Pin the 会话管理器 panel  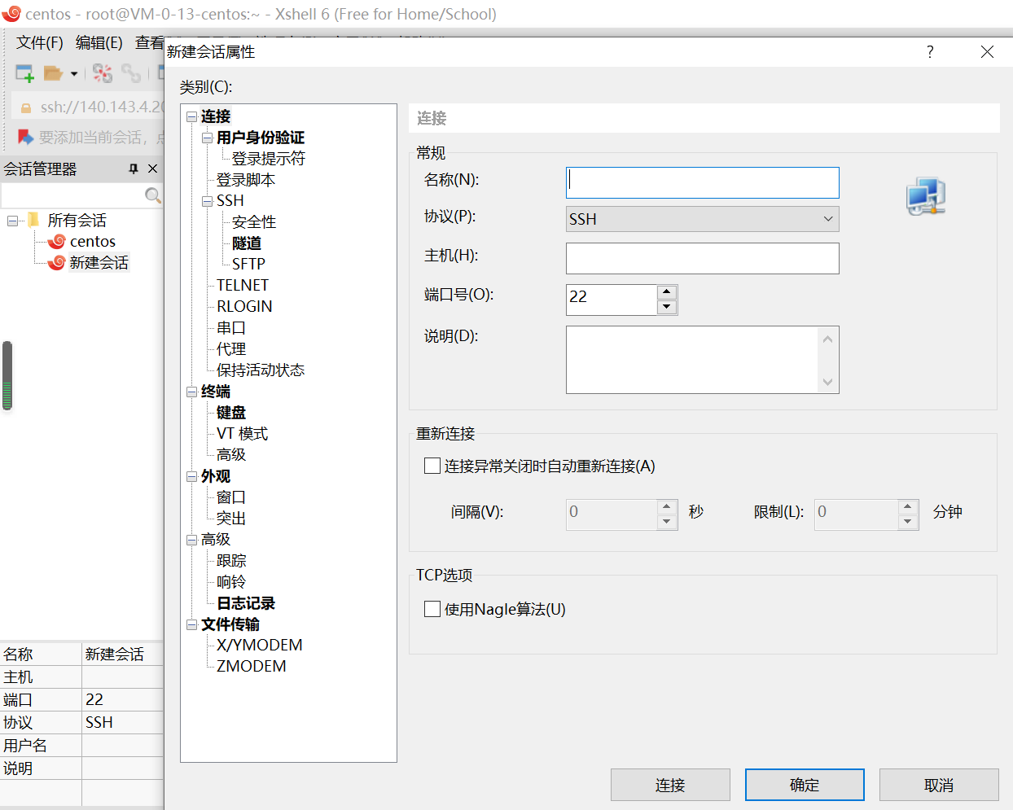134,169
